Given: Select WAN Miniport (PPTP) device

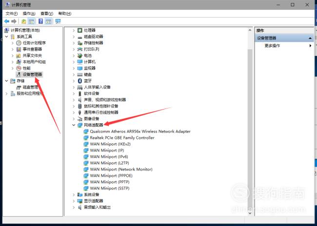Looking at the screenshot, I should click(110, 182).
